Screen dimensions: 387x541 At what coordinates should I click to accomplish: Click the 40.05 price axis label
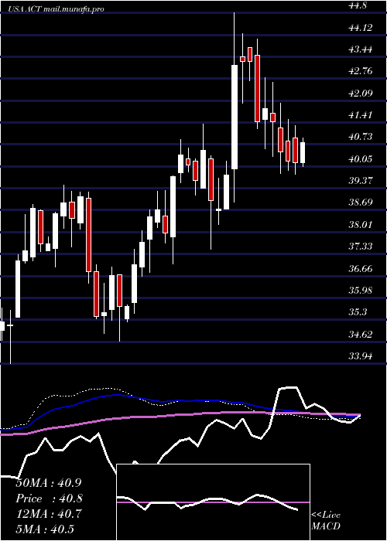[x=361, y=159]
